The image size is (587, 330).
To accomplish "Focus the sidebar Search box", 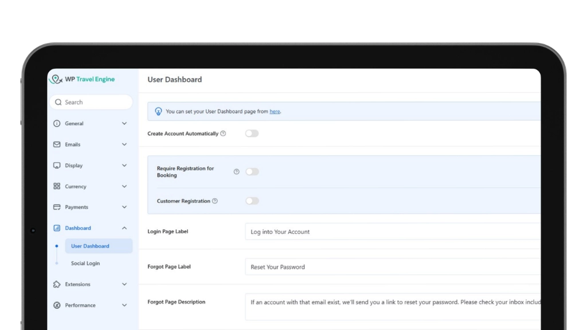I will click(x=92, y=103).
